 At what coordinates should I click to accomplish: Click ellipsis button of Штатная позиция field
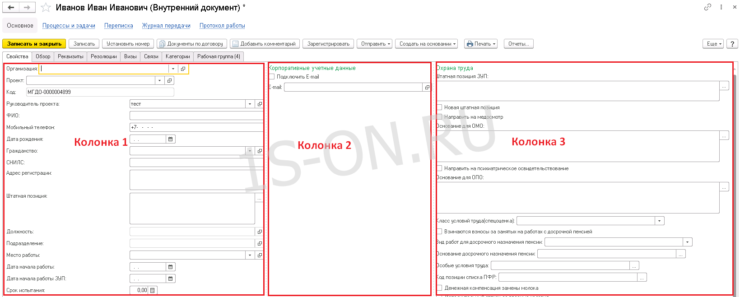tap(259, 198)
